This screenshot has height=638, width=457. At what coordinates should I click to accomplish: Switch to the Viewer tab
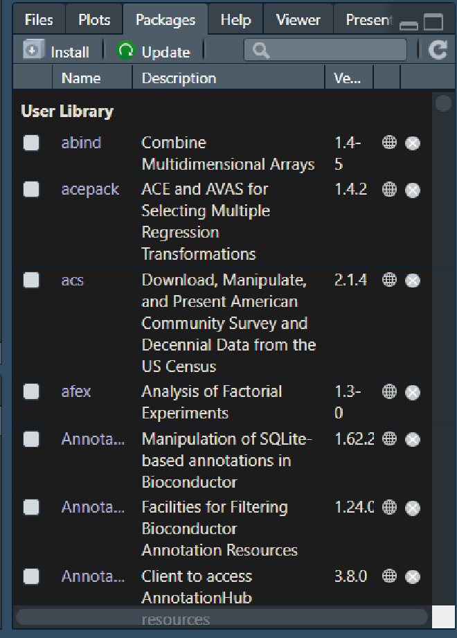tap(298, 20)
